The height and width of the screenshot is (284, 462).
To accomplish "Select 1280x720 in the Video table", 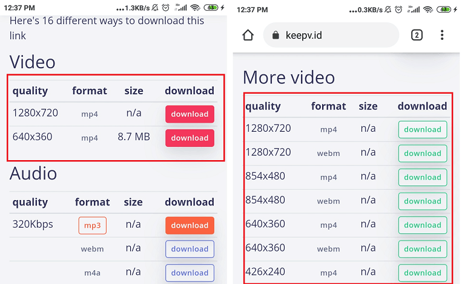I will tap(35, 113).
